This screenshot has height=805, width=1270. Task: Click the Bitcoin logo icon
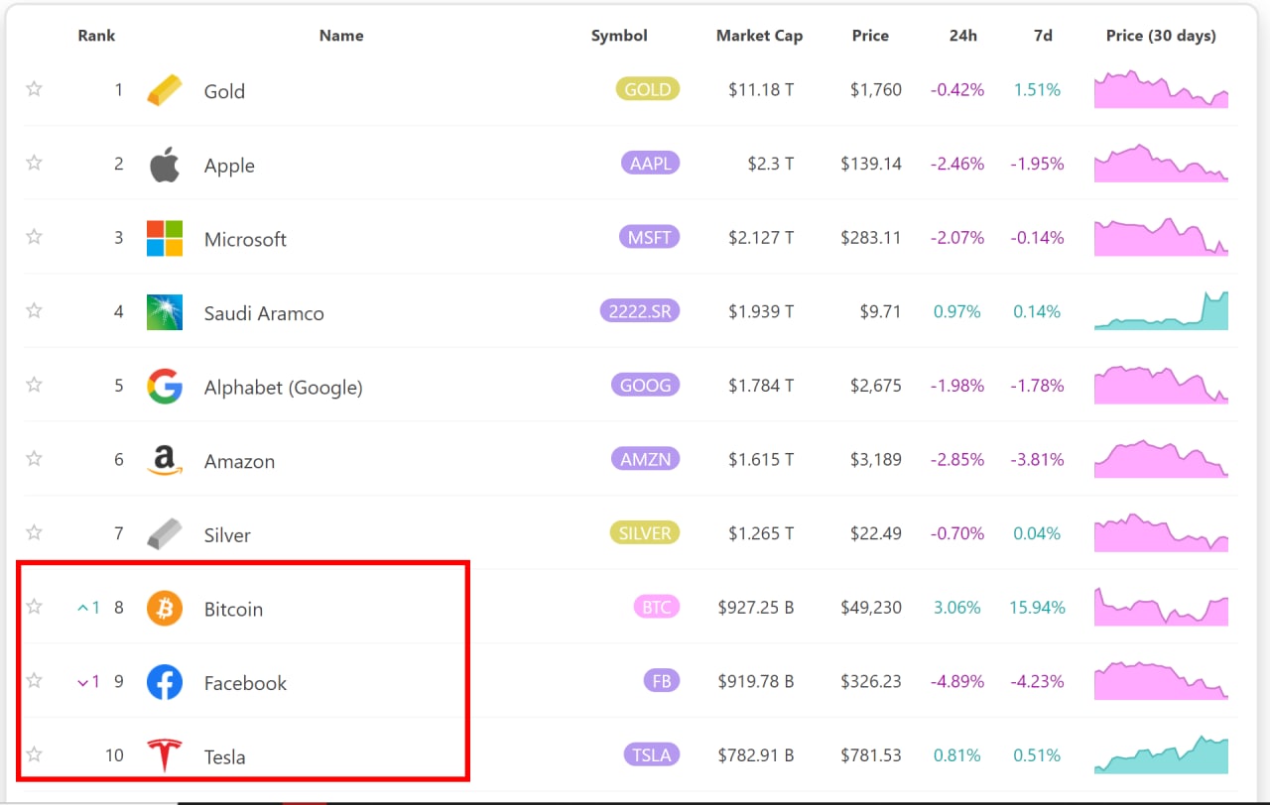point(165,608)
